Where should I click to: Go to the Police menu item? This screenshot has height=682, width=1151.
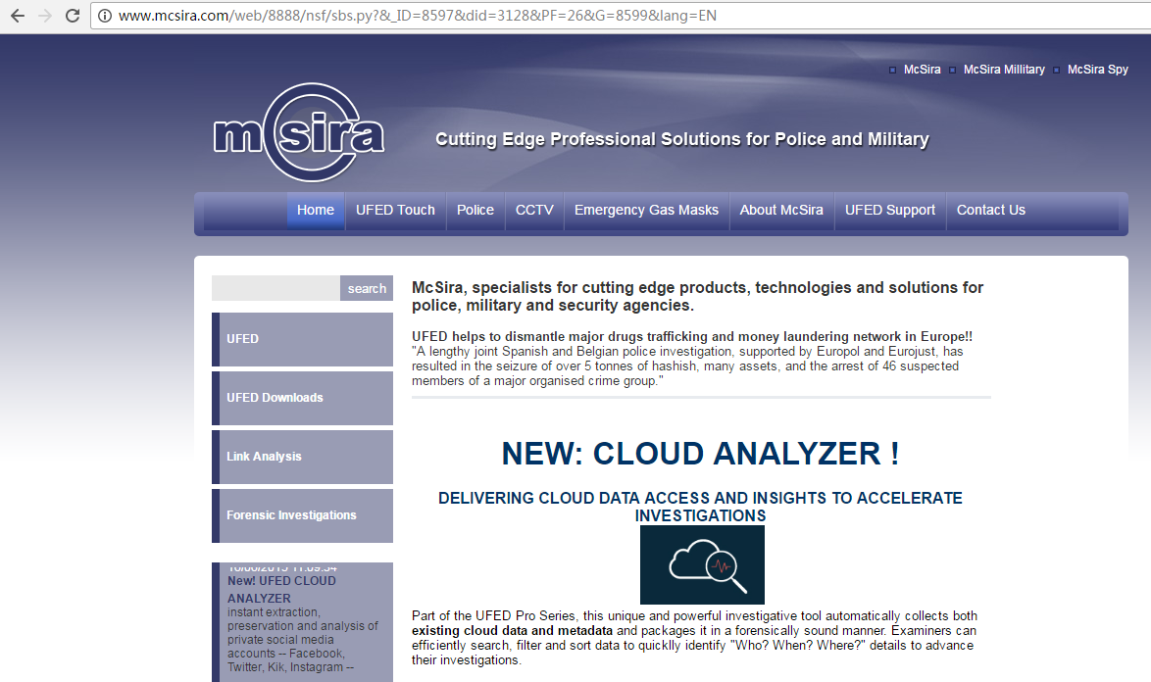coord(475,211)
